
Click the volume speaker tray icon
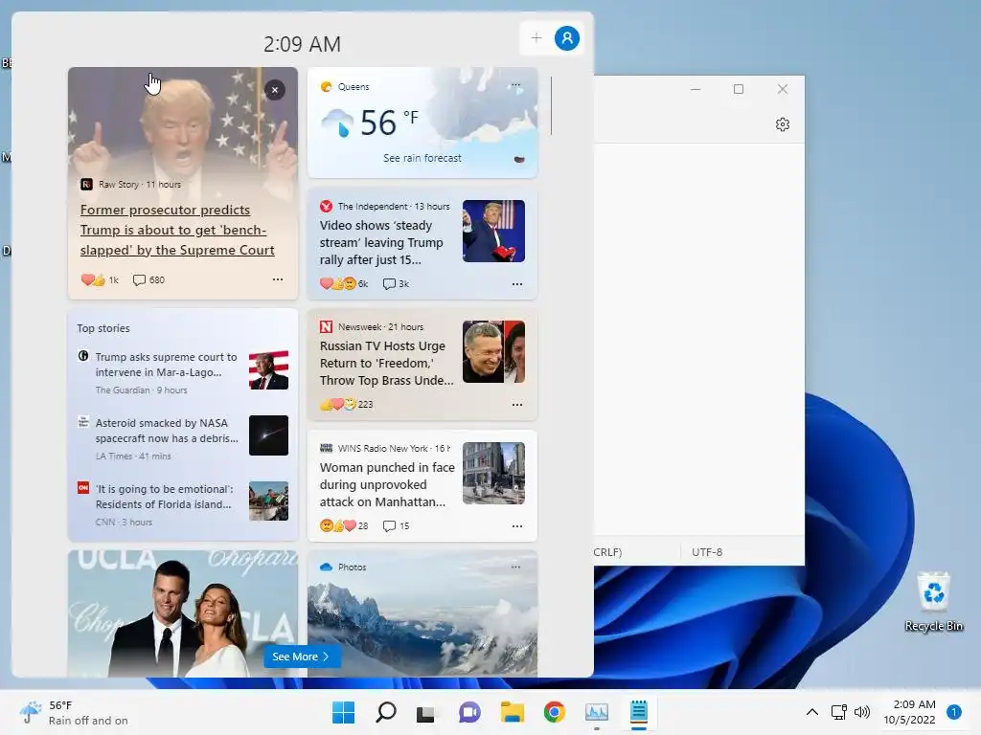[862, 712]
